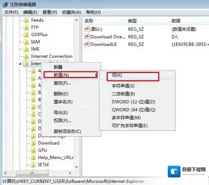Image resolution: width=209 pixels, height=185 pixels.
Task: Click the (默认) string value icon
Action: (86, 29)
